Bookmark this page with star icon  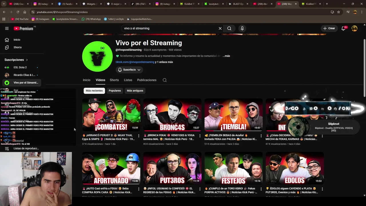(339, 12)
